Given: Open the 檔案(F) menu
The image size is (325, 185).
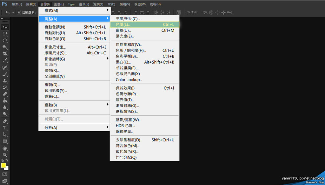Looking at the screenshot, I should (17, 4).
